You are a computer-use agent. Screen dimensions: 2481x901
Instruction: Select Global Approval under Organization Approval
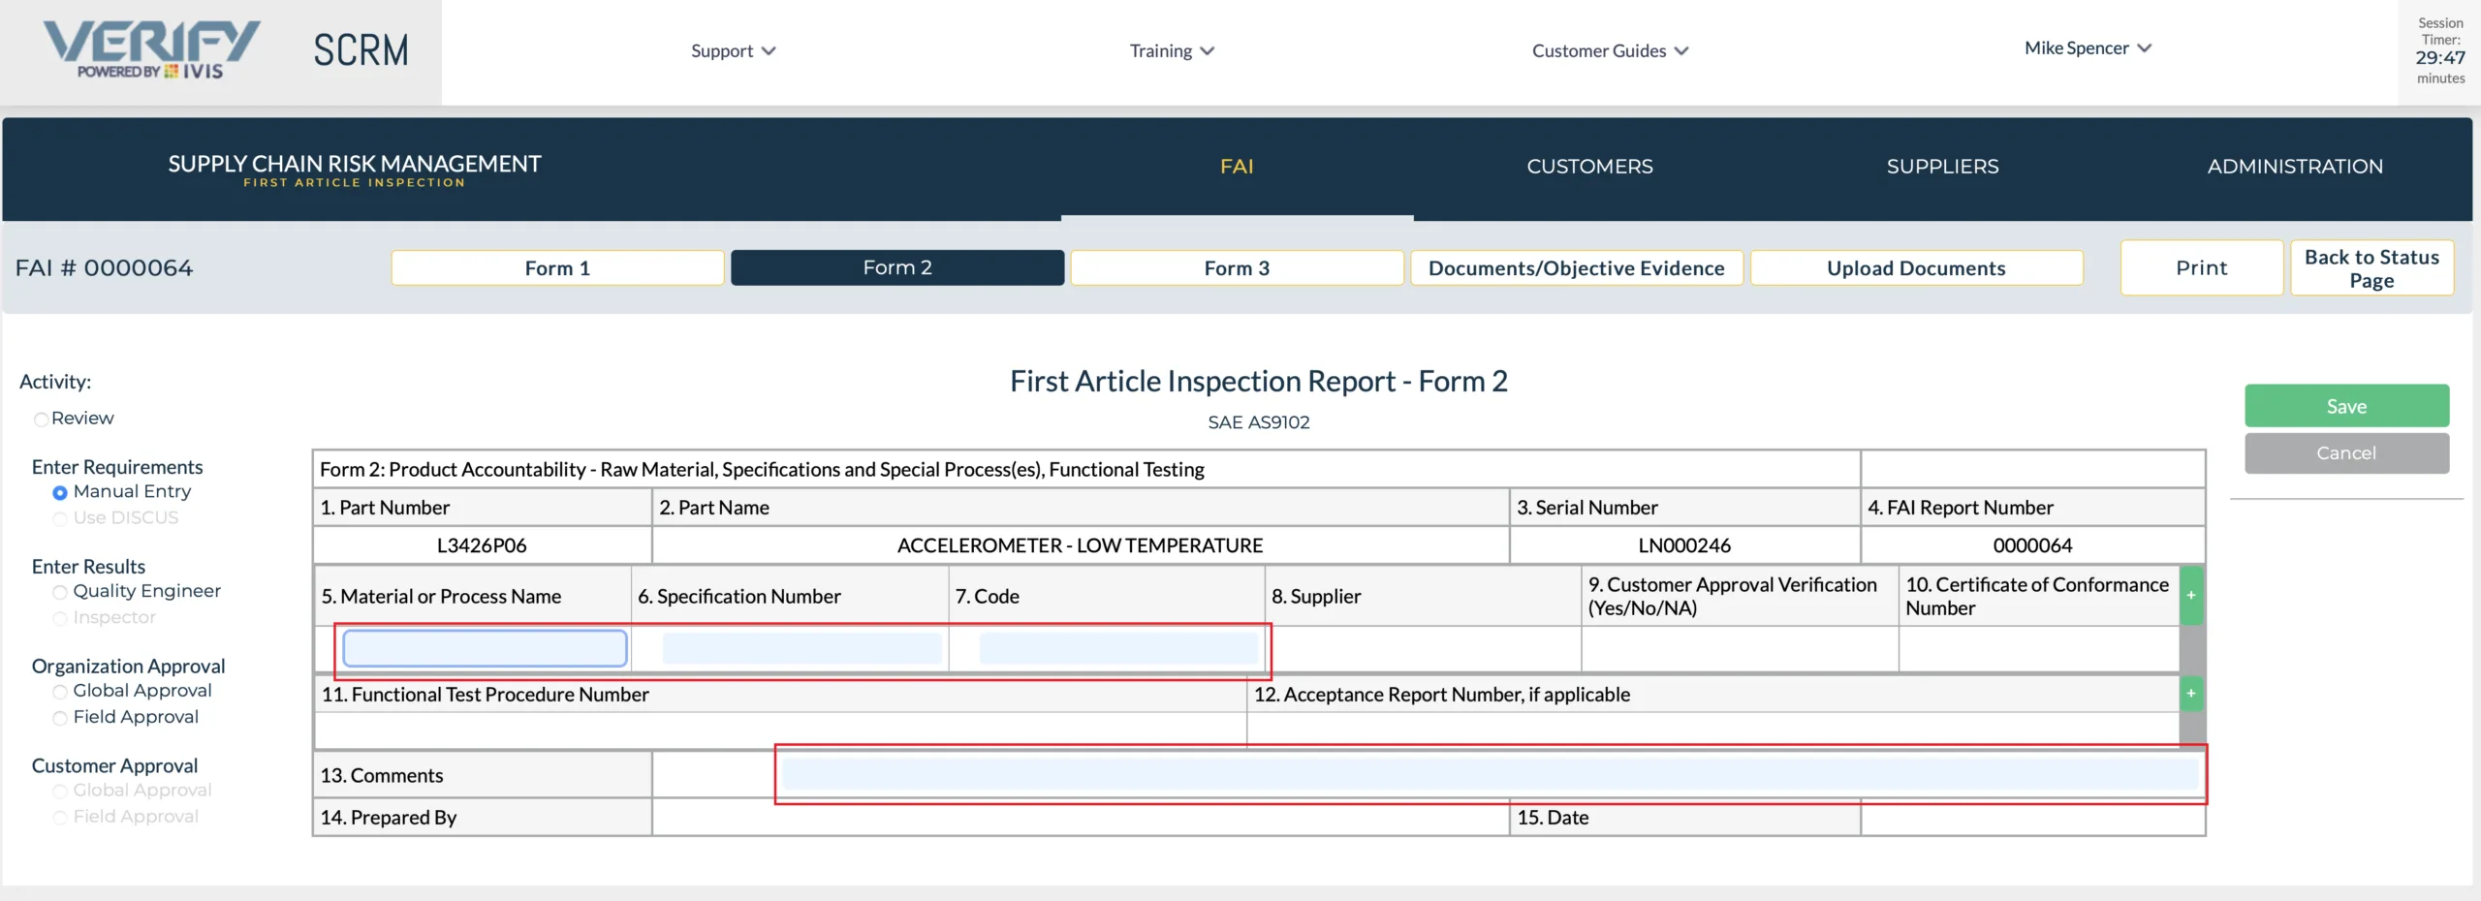click(x=60, y=692)
